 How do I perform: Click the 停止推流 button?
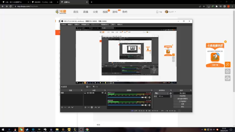point(182,93)
